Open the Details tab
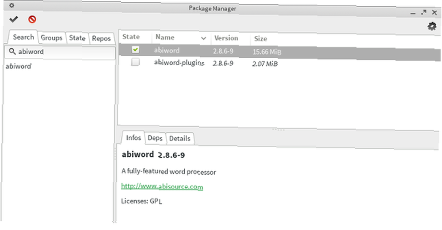Viewport: 442px width, 230px height. point(179,139)
